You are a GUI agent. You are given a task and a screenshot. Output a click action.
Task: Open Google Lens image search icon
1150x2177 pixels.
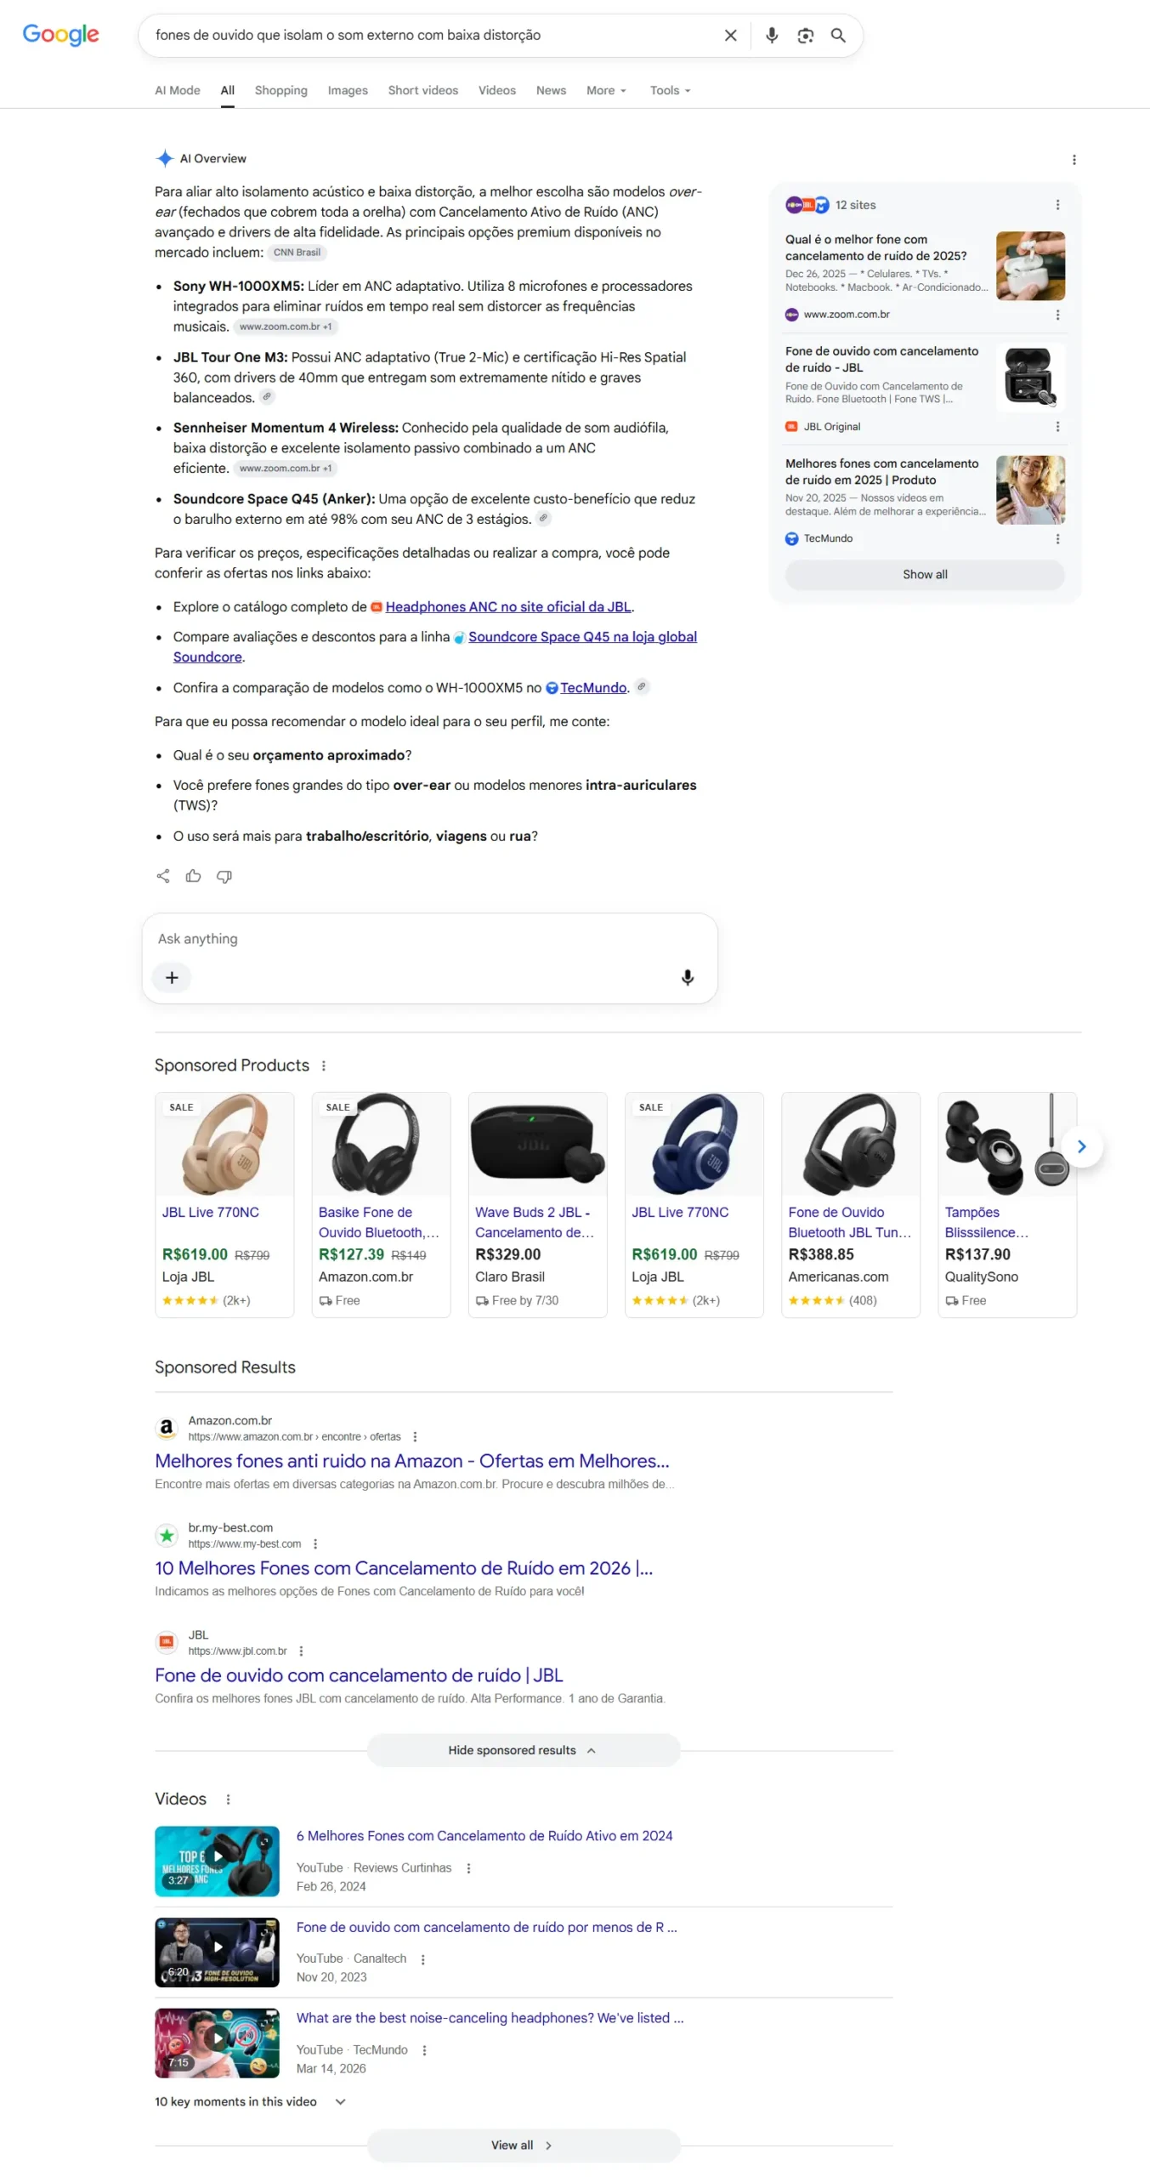click(805, 36)
